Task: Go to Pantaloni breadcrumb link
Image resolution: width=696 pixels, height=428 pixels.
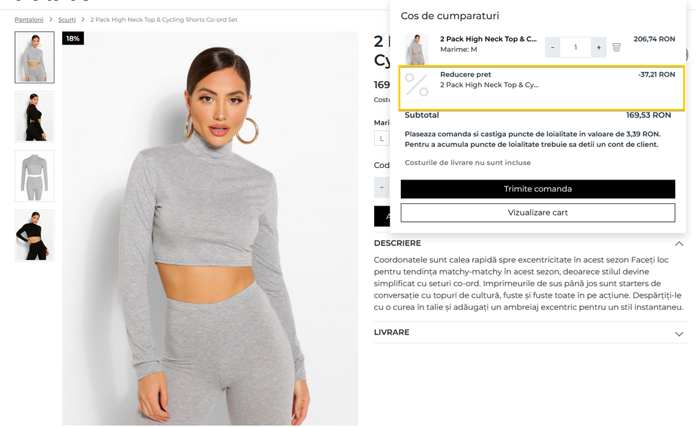Action: coord(29,20)
